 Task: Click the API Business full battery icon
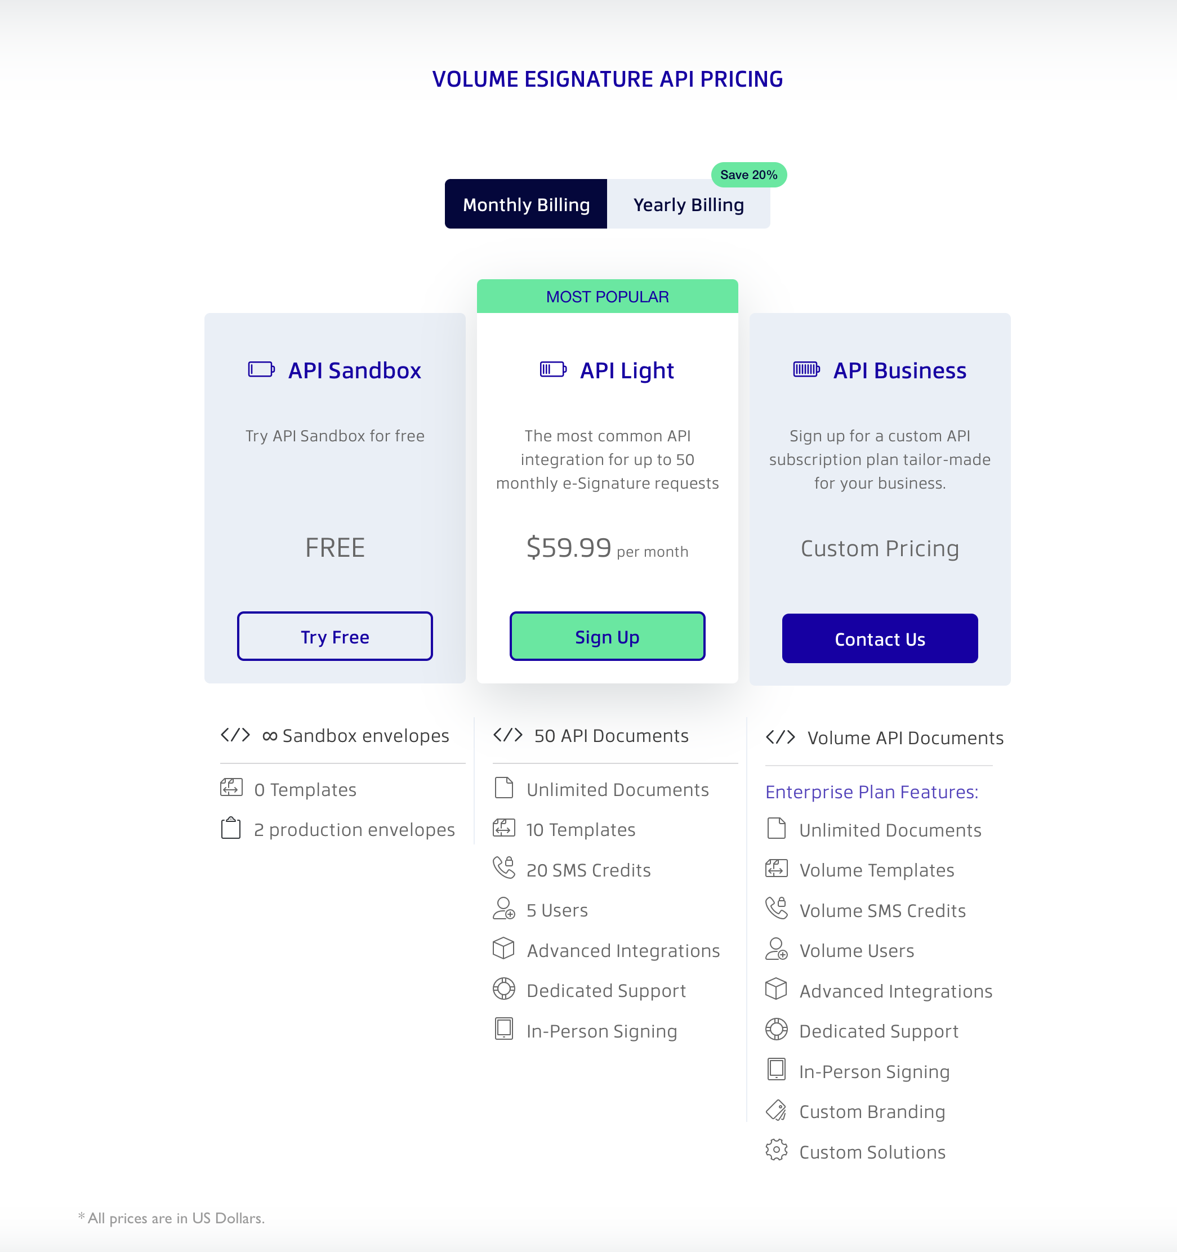(x=806, y=369)
